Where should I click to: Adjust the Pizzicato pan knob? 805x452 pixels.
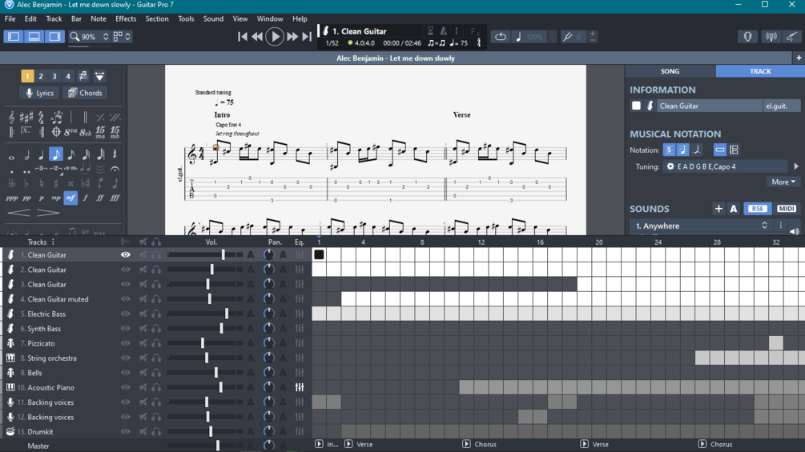[268, 343]
